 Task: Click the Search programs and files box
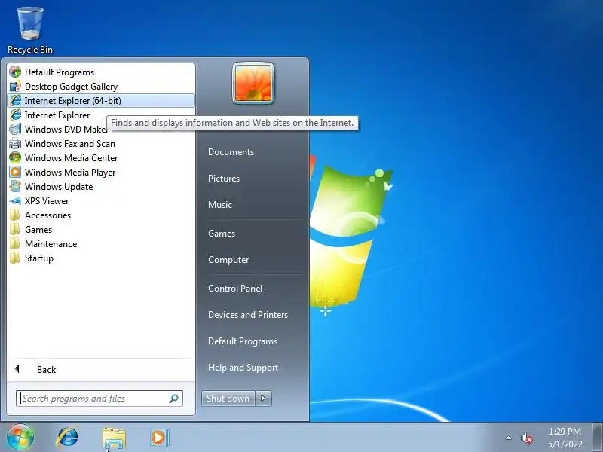pyautogui.click(x=99, y=399)
